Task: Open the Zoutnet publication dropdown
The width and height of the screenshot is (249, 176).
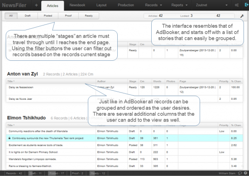Action: 211,5
